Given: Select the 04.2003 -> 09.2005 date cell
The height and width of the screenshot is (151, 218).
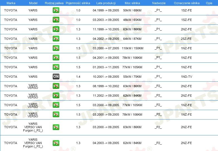Looking at the screenshot, I should [x=106, y=143].
